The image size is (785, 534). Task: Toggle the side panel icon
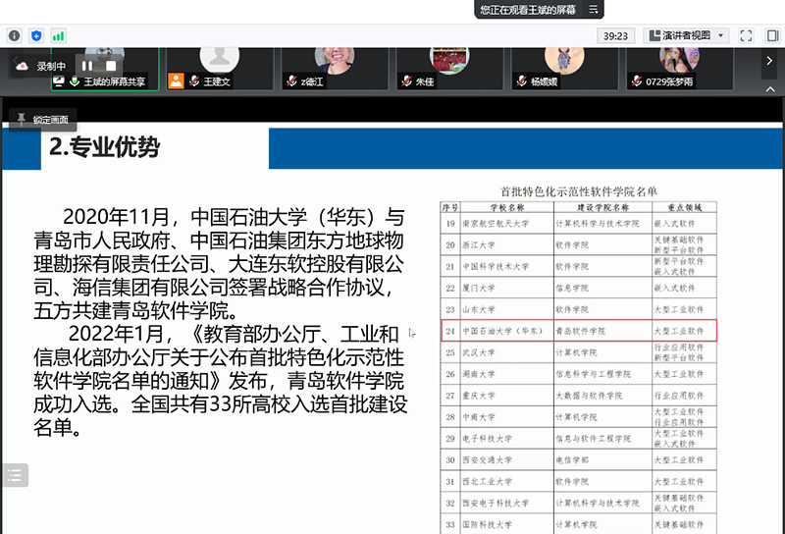tap(772, 35)
